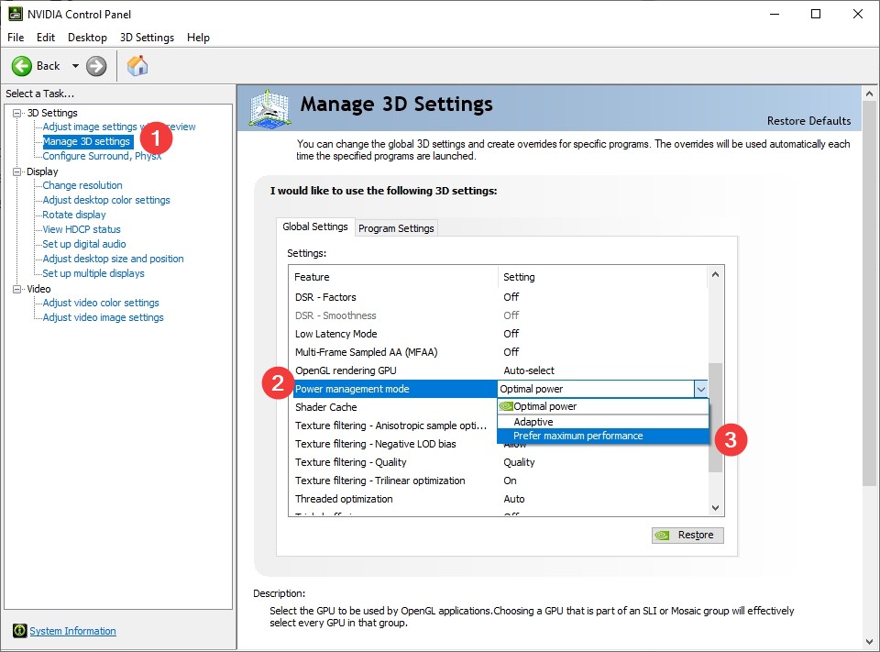Click Restore Defaults in the header
This screenshot has height=652, width=880.
pos(808,121)
